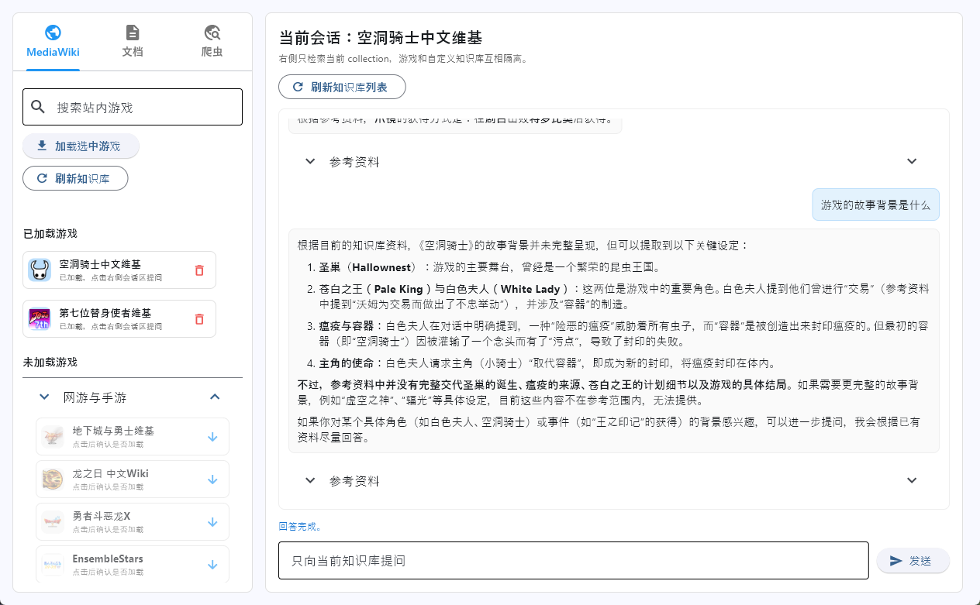980x605 pixels.
Task: Select the EnsembleStars game
Action: (x=133, y=564)
